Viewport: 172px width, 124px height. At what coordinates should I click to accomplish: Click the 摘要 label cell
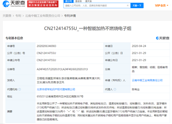pyautogui.click(x=20, y=112)
